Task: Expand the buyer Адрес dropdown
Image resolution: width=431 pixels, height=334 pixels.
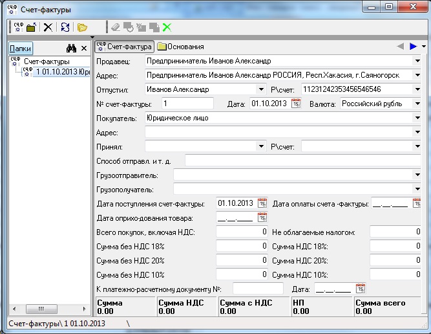Action: 417,132
